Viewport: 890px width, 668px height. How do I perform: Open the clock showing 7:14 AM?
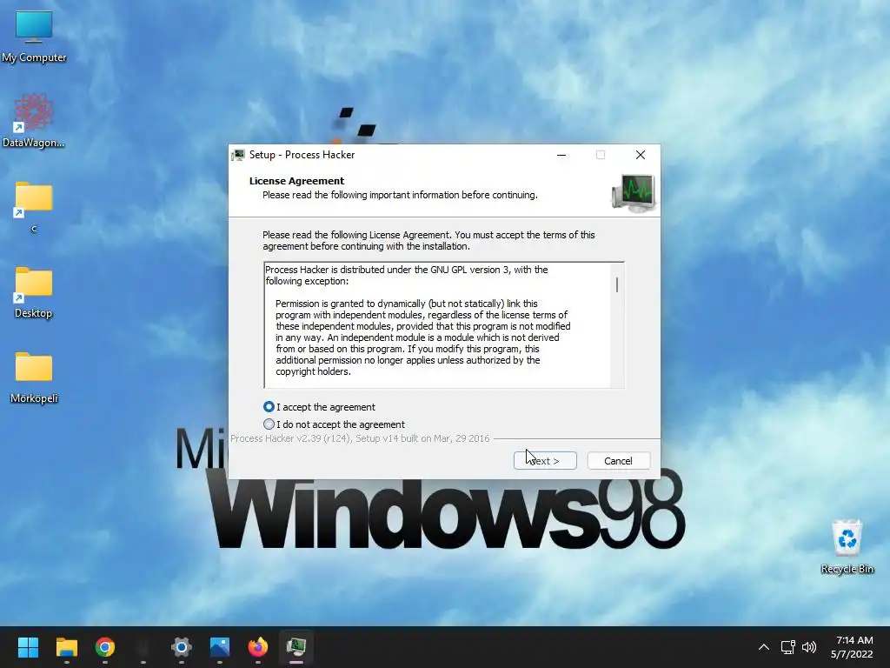tap(852, 647)
